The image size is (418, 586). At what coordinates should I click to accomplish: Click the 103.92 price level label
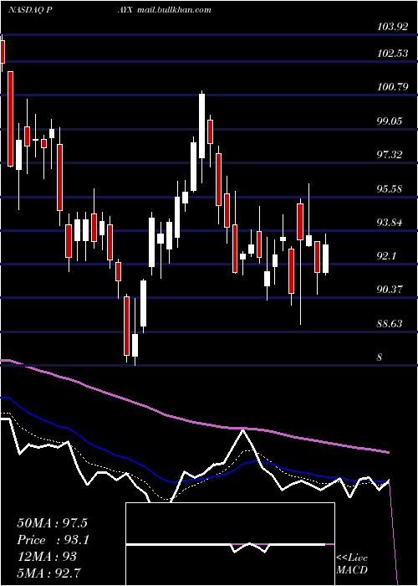[x=393, y=27]
